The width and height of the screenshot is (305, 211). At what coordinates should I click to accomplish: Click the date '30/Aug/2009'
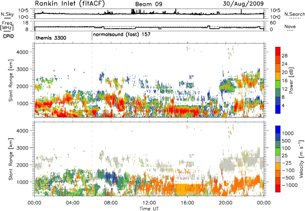243,4
